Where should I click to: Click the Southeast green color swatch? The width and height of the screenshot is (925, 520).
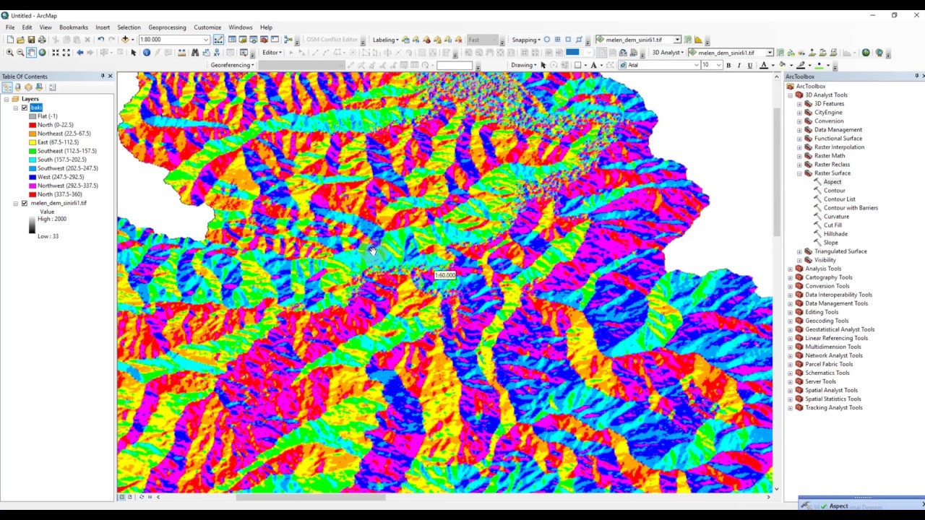(x=33, y=151)
